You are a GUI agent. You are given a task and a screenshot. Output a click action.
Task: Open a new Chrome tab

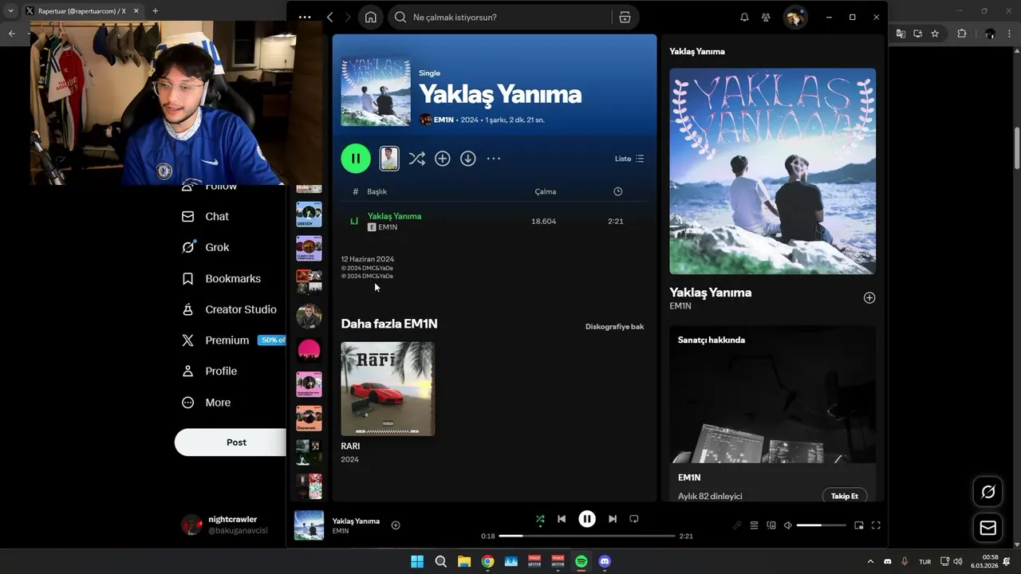[x=155, y=11]
